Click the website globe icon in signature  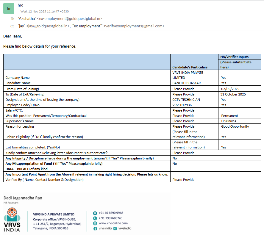tap(95, 223)
